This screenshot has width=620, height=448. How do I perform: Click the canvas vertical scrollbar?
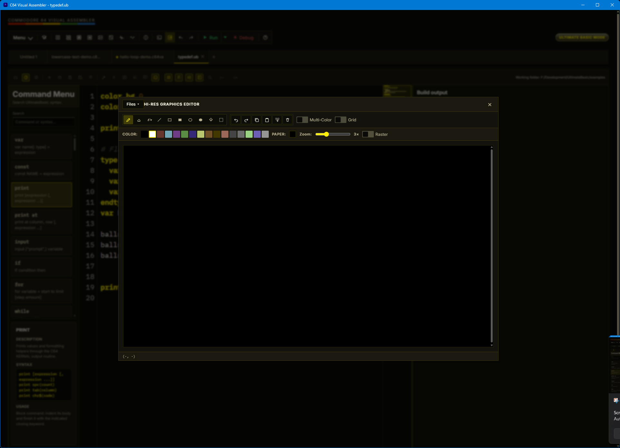[x=492, y=246]
